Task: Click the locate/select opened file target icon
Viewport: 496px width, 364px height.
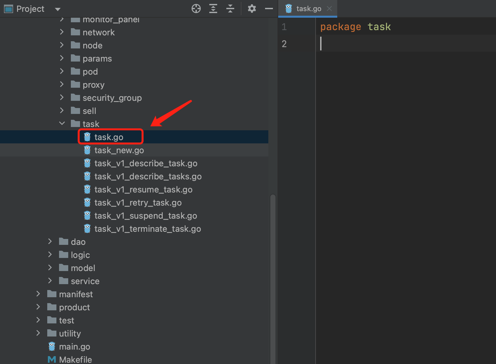Action: click(196, 9)
